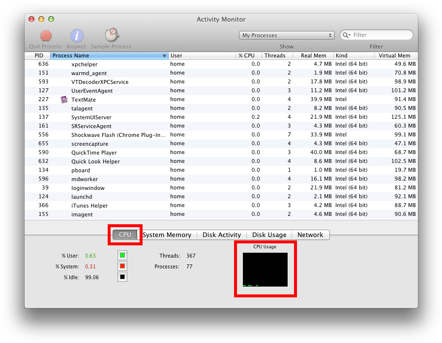Click inside the Filter search field

[x=379, y=35]
